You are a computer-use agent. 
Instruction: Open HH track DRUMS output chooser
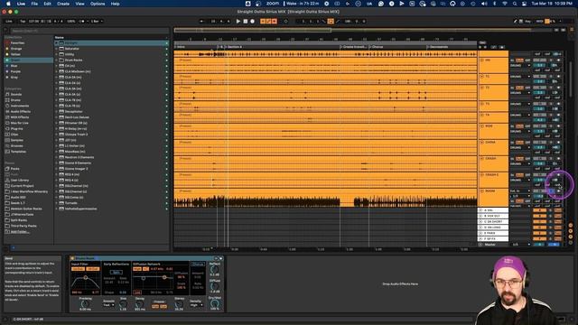pyautogui.click(x=520, y=66)
